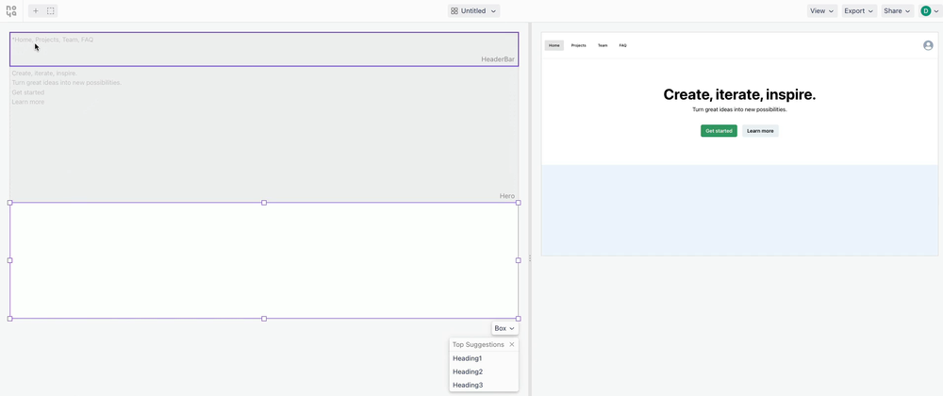Open the Untitled project dropdown

474,10
